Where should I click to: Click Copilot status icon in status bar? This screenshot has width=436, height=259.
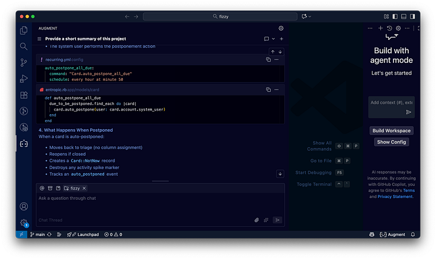(x=372, y=235)
